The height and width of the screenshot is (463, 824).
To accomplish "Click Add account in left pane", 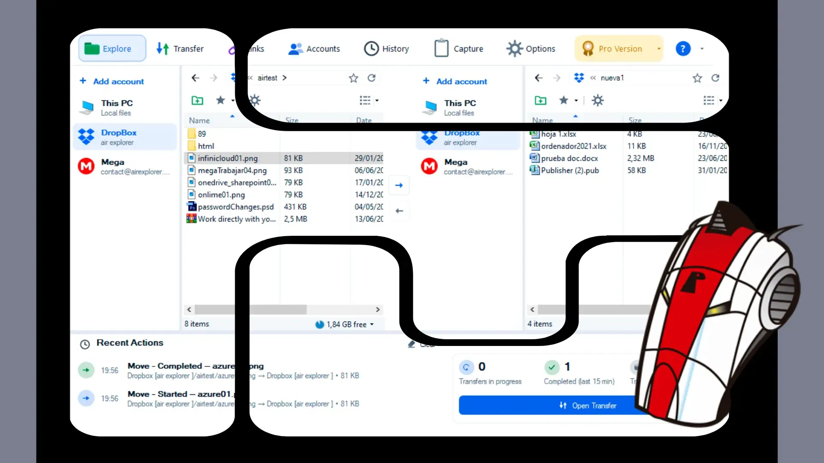I will [112, 81].
